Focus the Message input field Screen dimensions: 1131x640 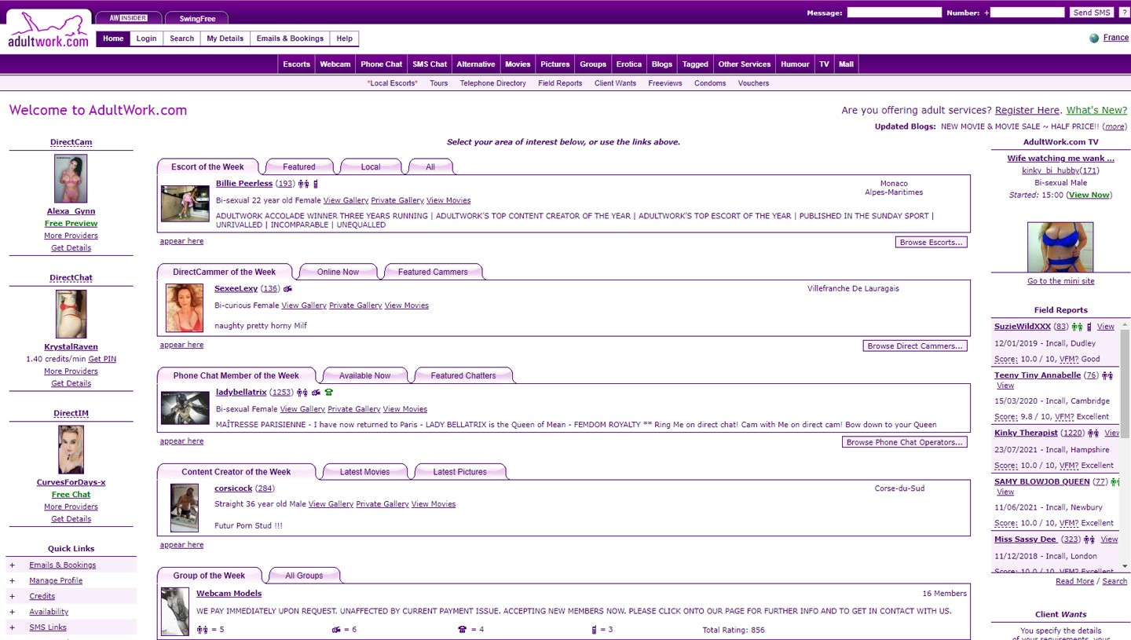(x=894, y=13)
